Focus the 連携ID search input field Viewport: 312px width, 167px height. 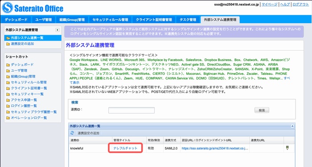click(131, 110)
